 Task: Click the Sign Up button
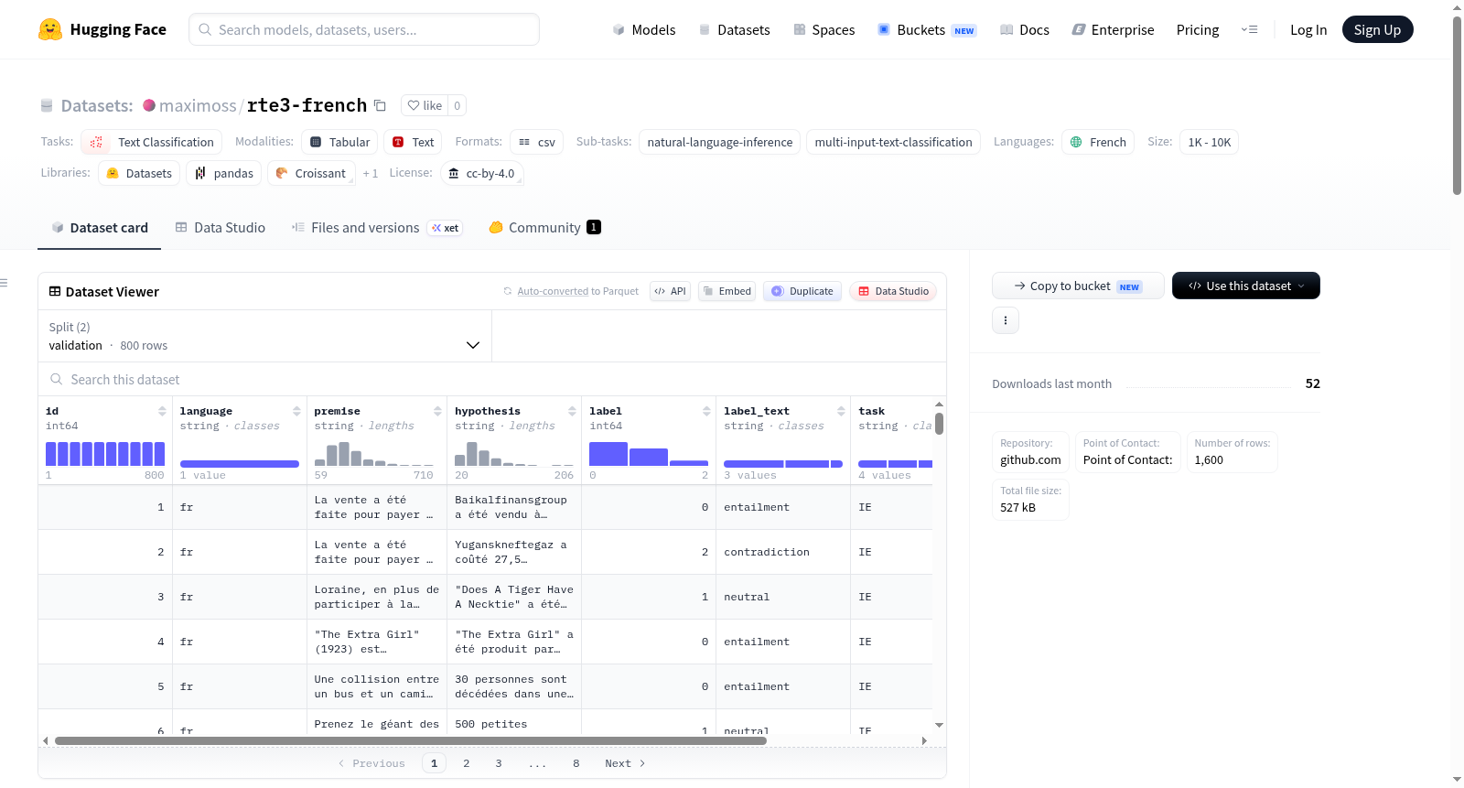coord(1377,29)
